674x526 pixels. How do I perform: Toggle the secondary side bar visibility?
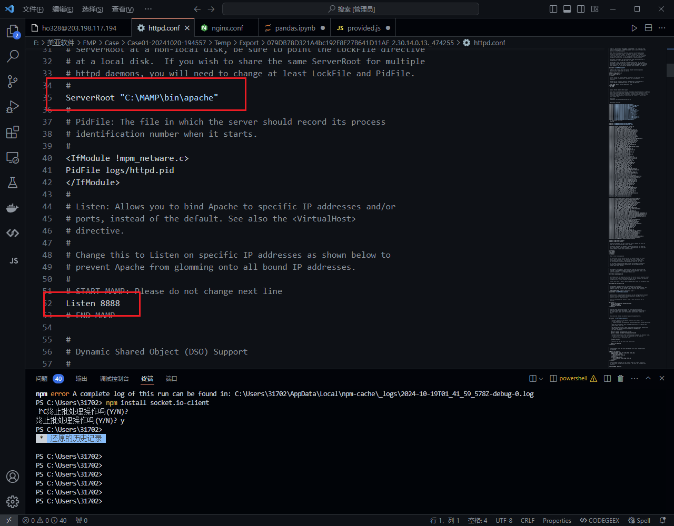click(581, 9)
